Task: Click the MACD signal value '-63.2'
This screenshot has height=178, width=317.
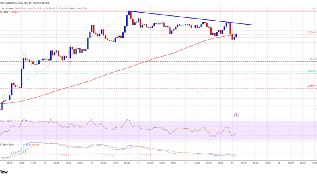Action: (x=35, y=144)
